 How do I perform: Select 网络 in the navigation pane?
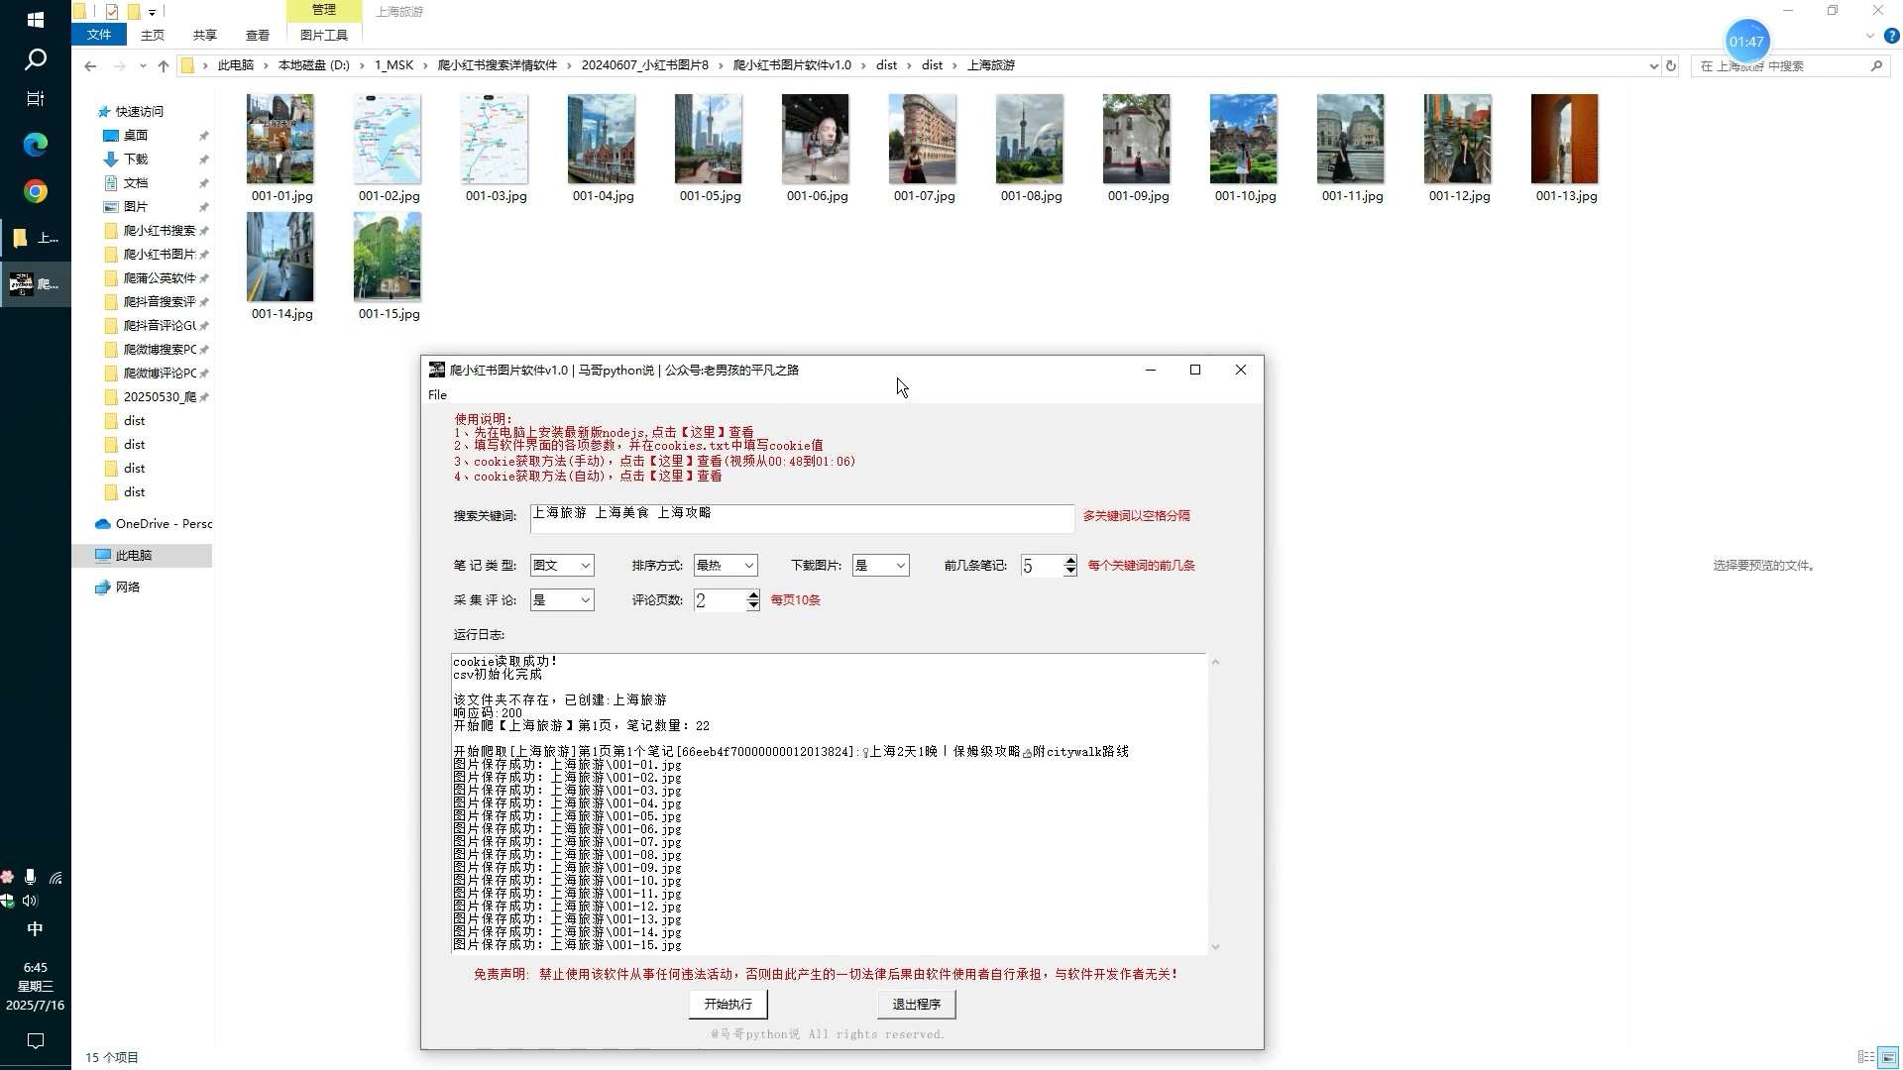128,587
